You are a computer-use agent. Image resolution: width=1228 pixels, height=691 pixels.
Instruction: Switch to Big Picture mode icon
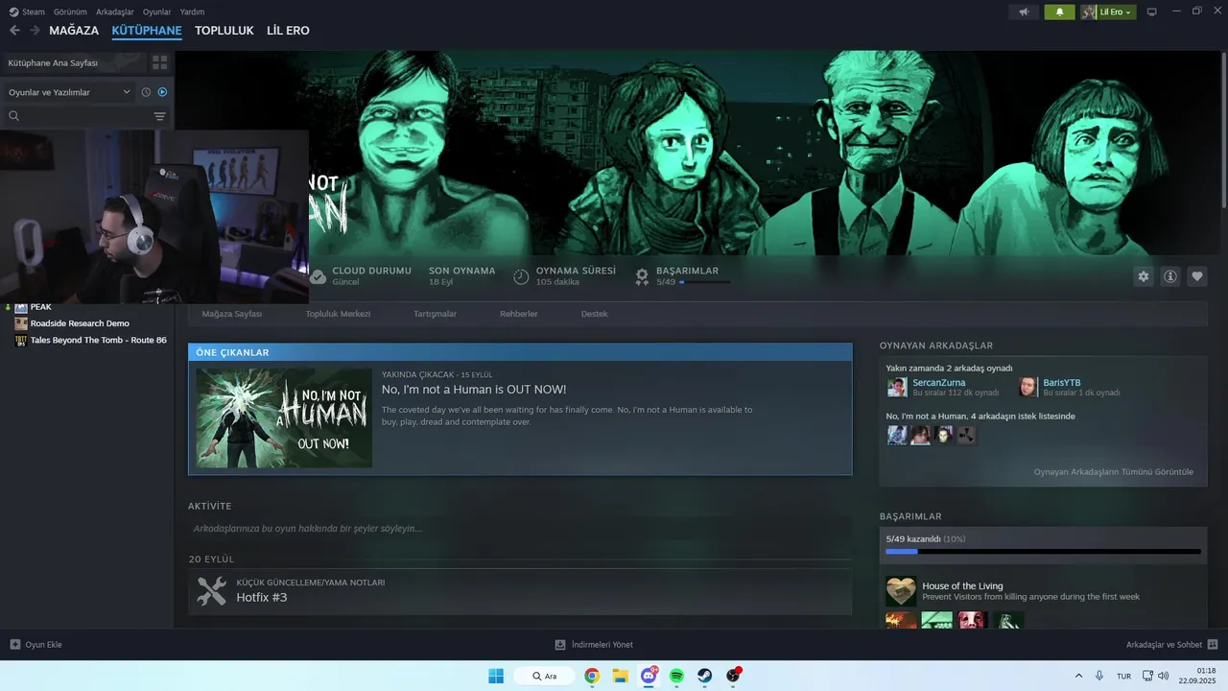(x=1152, y=12)
